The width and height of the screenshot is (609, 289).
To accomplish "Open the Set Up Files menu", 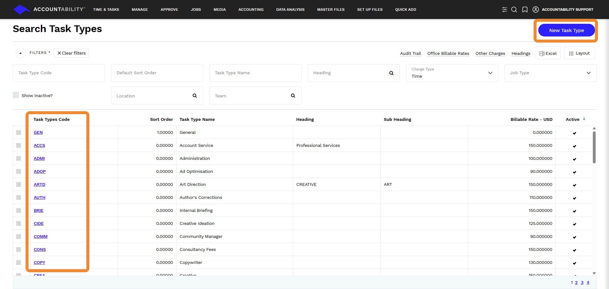I will click(x=370, y=10).
